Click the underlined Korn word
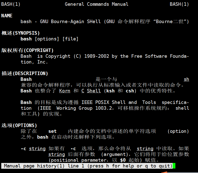 point(65,91)
